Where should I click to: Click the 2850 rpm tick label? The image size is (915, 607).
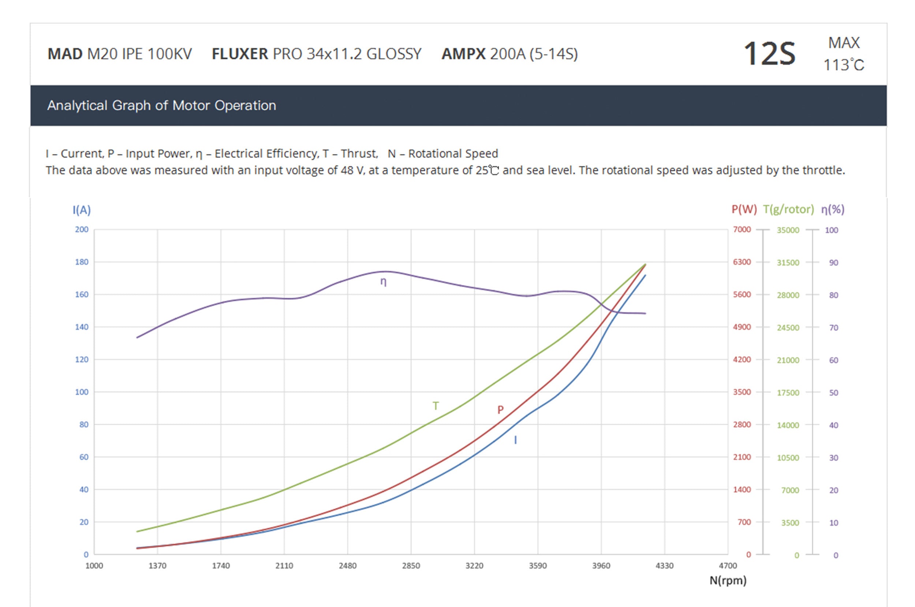point(411,566)
